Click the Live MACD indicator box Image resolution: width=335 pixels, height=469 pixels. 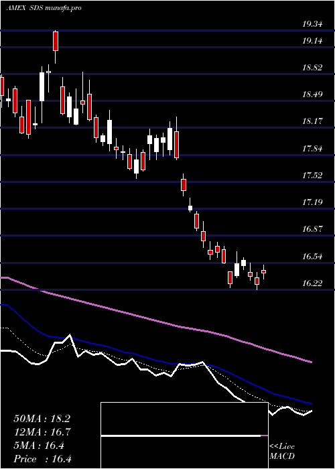[184, 435]
